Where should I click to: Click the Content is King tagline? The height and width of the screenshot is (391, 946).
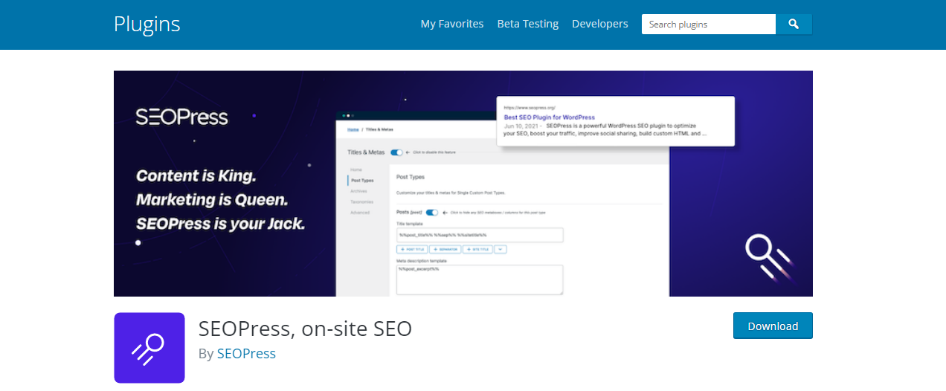[196, 177]
